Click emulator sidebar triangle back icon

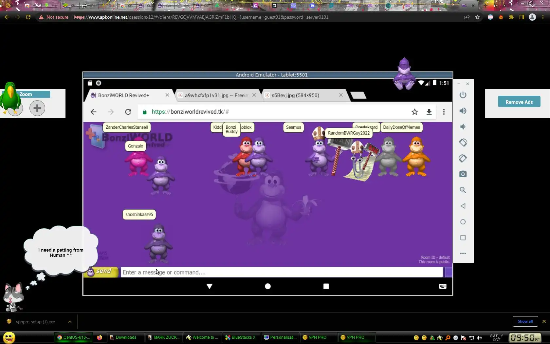[463, 206]
